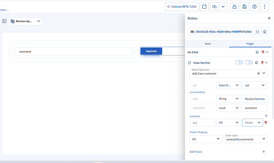Open the feature/APS-1234 branch selector

pyautogui.click(x=182, y=7)
